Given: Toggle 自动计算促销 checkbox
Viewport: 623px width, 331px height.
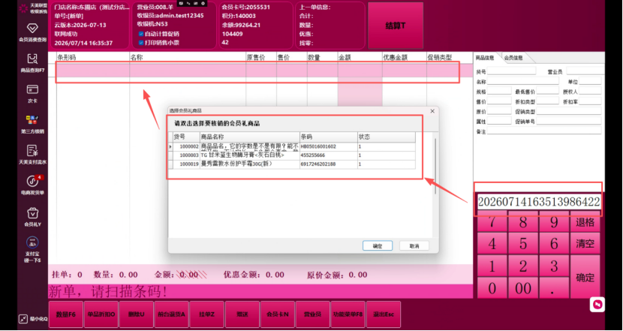Looking at the screenshot, I should pyautogui.click(x=141, y=34).
